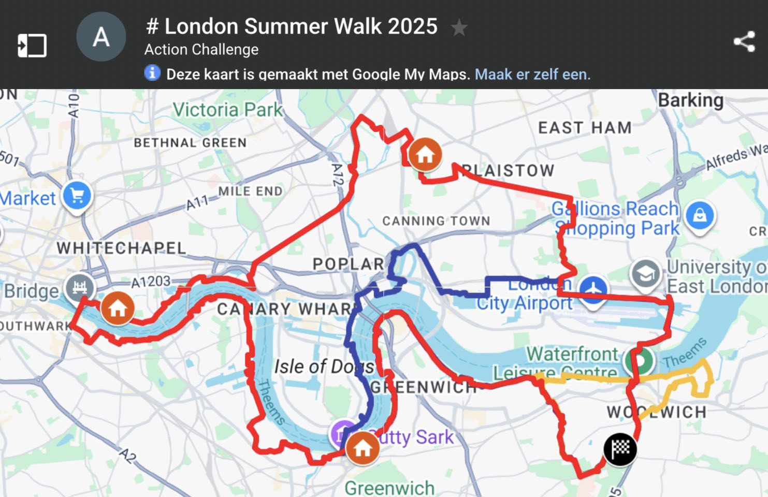Star the London Summer Walk 2025 map
768x497 pixels.
click(459, 27)
